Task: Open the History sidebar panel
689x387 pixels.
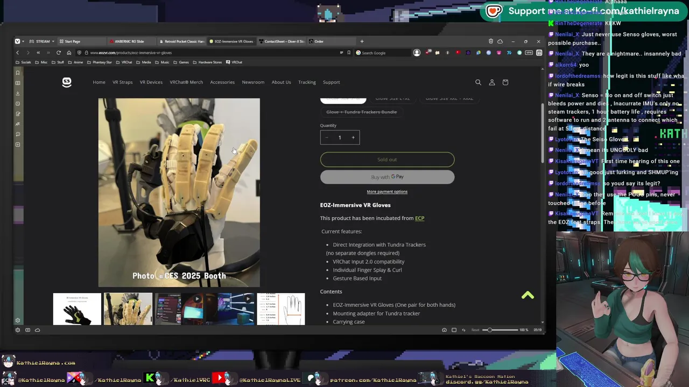Action: [18, 104]
